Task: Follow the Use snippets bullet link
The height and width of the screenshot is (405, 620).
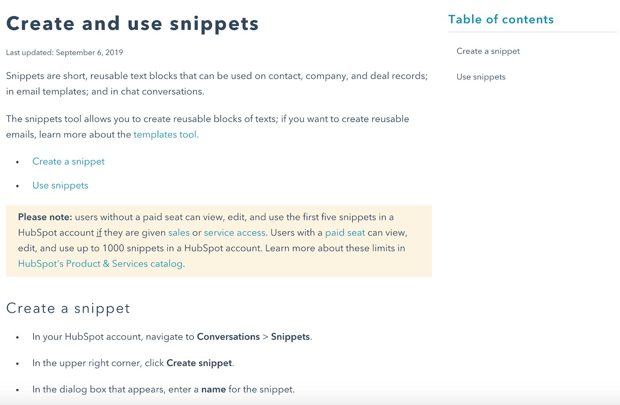Action: [x=60, y=185]
